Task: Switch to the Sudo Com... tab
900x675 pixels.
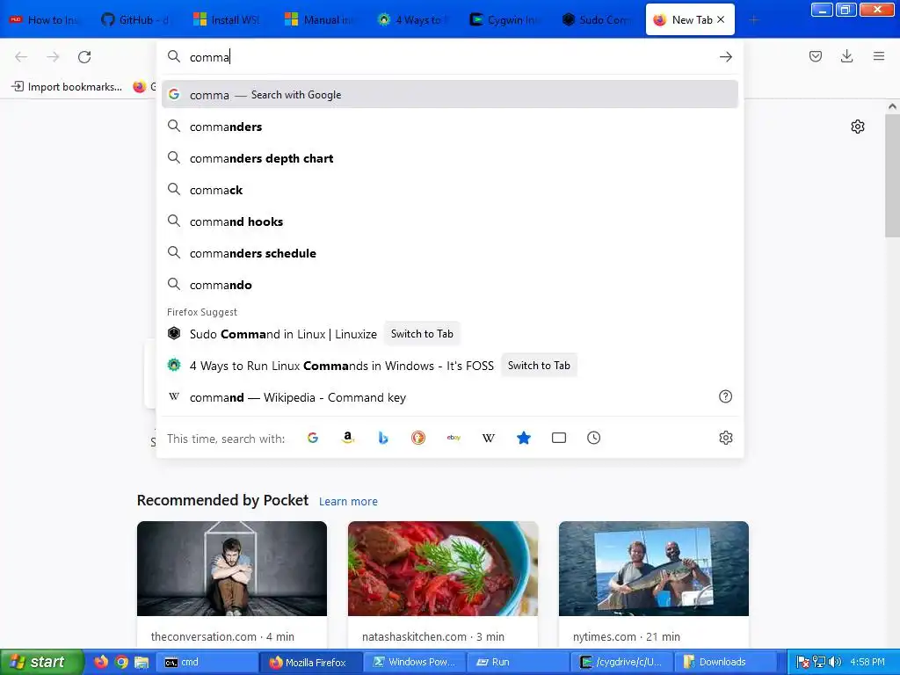Action: (597, 20)
